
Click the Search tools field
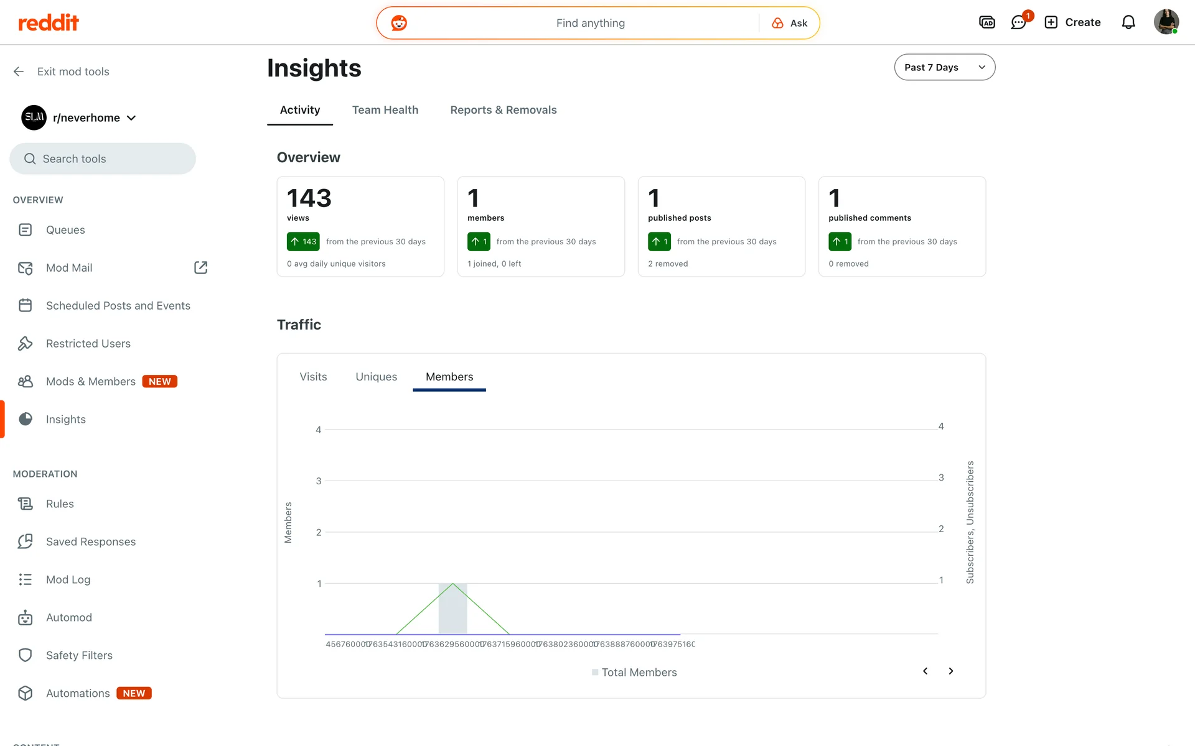coord(103,159)
